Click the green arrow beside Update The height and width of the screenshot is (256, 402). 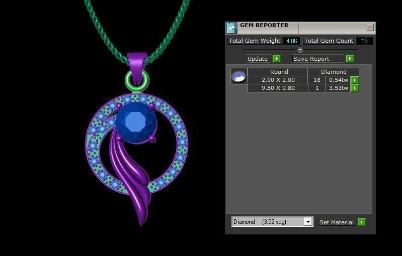[276, 59]
